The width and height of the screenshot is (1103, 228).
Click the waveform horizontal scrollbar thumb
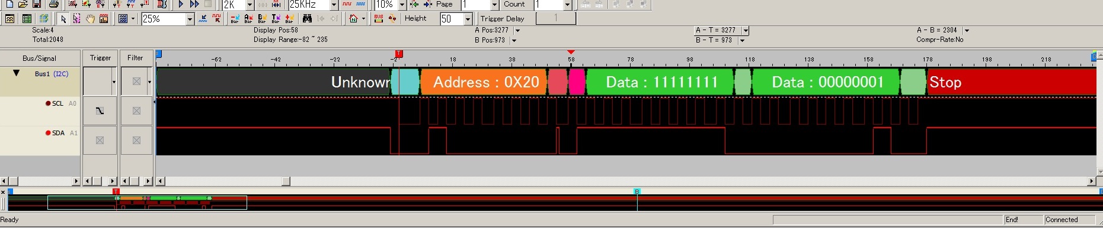pos(286,181)
